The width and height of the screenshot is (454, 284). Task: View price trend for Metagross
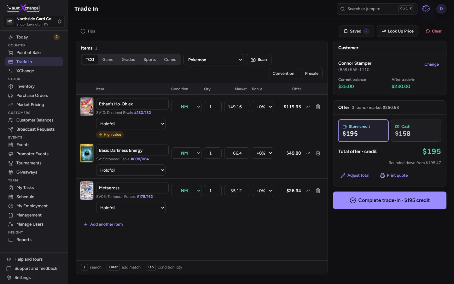[308, 191]
